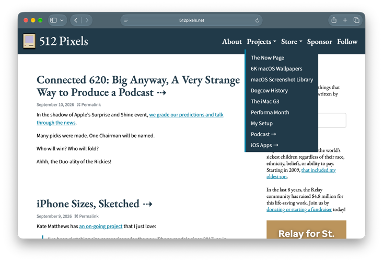The height and width of the screenshot is (262, 383).
Task: Open the Share sheet icon
Action: 334,20
